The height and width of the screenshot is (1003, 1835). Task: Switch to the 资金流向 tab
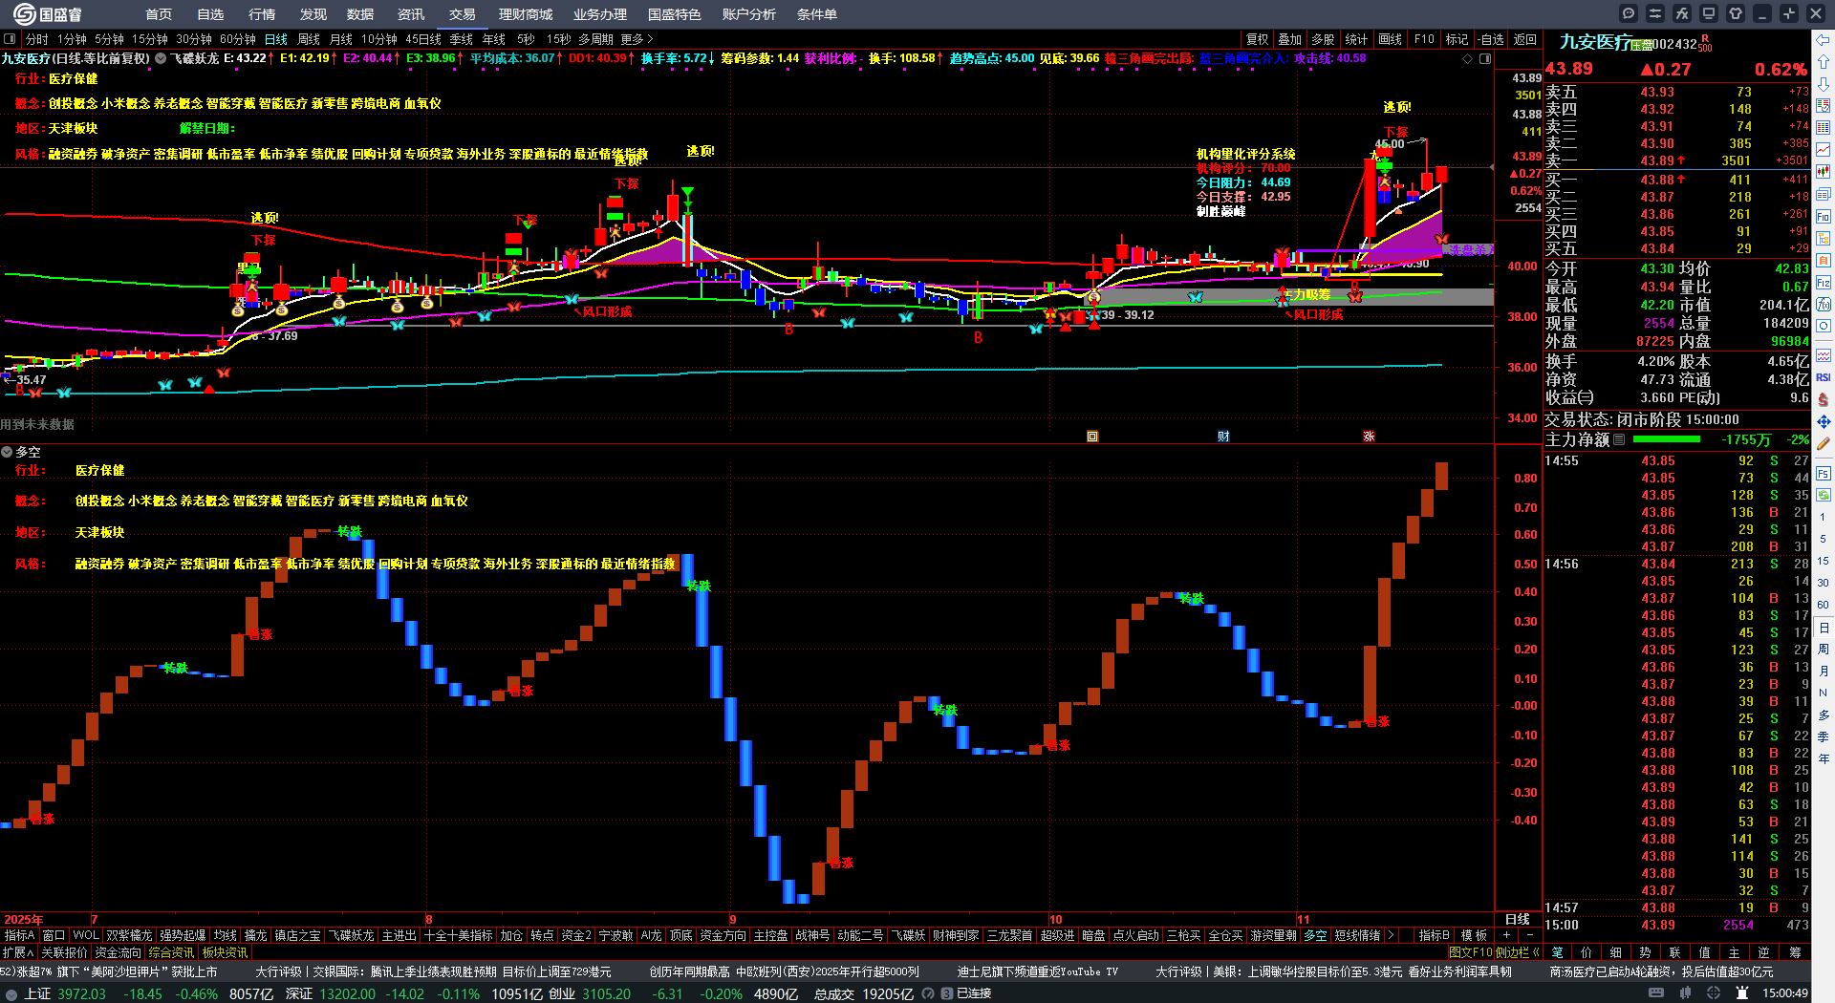[x=119, y=952]
